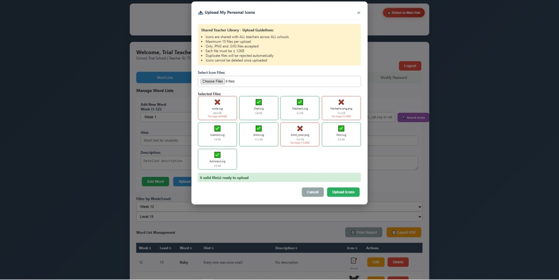Click the red X on turtle.svg

[x=217, y=102]
